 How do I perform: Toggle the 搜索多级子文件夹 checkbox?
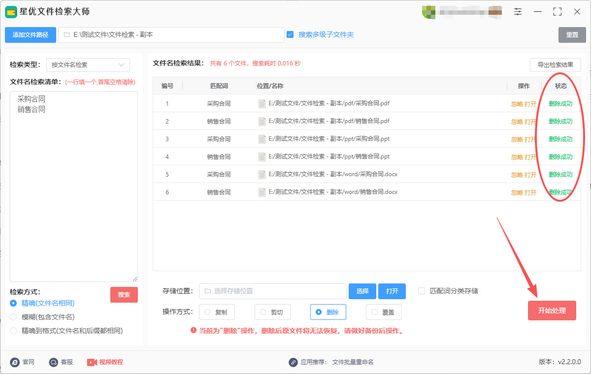[290, 34]
